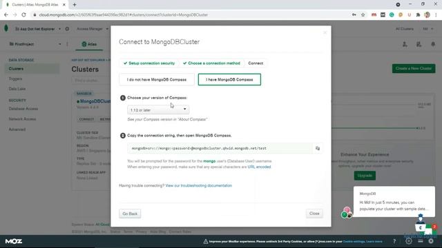Open the All Clusters link
The image size is (442, 248).
pyautogui.click(x=404, y=29)
